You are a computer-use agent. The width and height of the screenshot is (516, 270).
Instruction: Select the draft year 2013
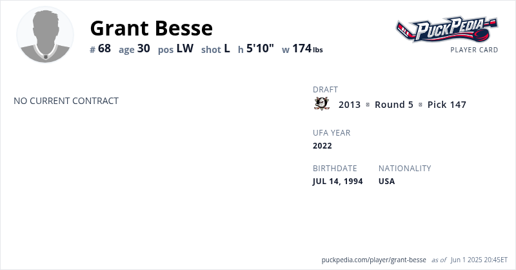point(350,105)
